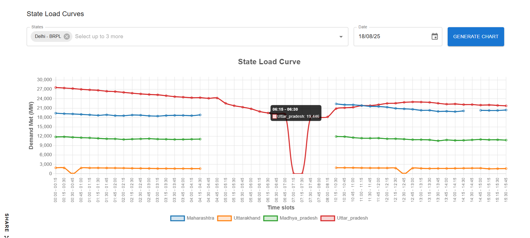
Task: Hide the Uttarakhand series via legend label
Action: tap(247, 218)
